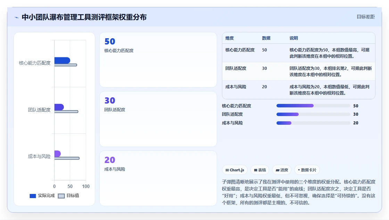This screenshot has height=220, width=389.
Task: Click the Chart.js tag
Action: (235, 170)
